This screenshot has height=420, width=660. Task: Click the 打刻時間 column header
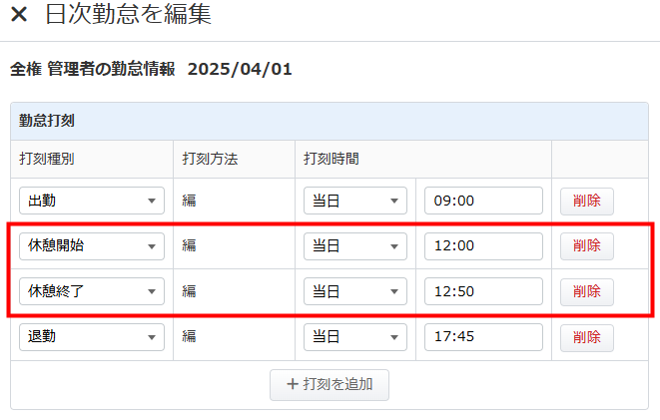331,159
